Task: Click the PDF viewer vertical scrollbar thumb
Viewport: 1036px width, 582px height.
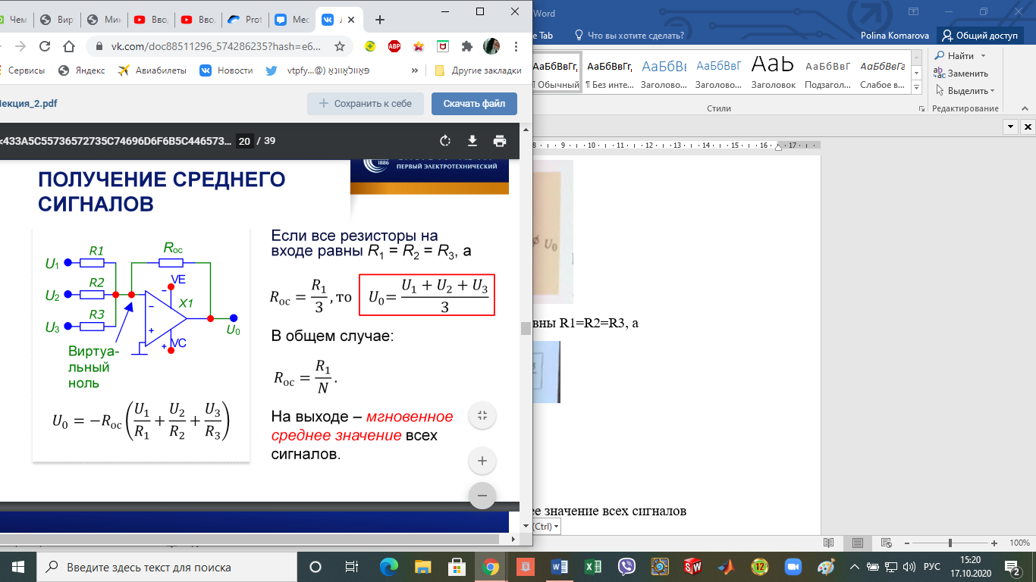Action: (525, 328)
